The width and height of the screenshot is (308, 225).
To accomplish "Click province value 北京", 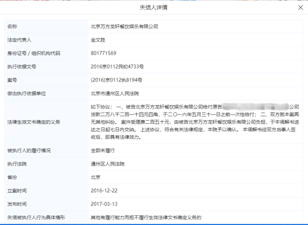I will click(95, 177).
